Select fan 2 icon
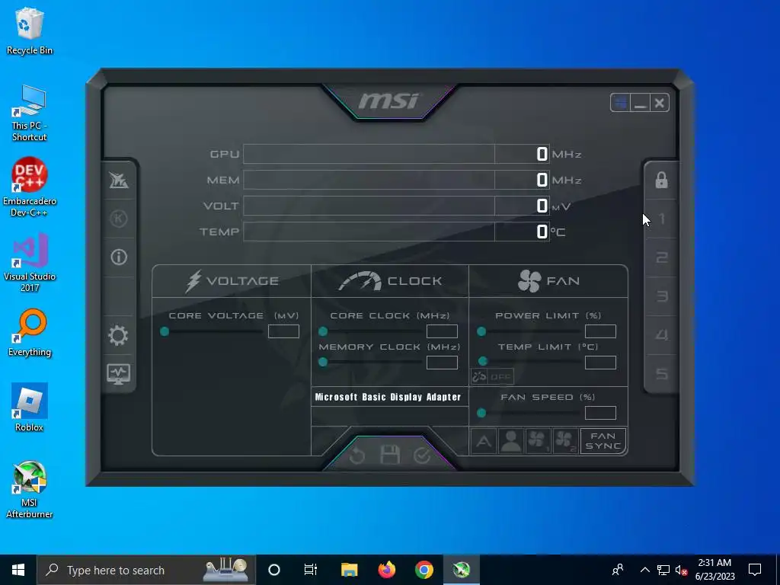This screenshot has width=780, height=585. [x=565, y=441]
